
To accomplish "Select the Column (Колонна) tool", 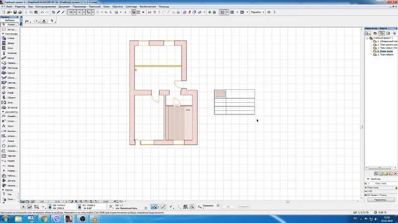I will pyautogui.click(x=9, y=53).
